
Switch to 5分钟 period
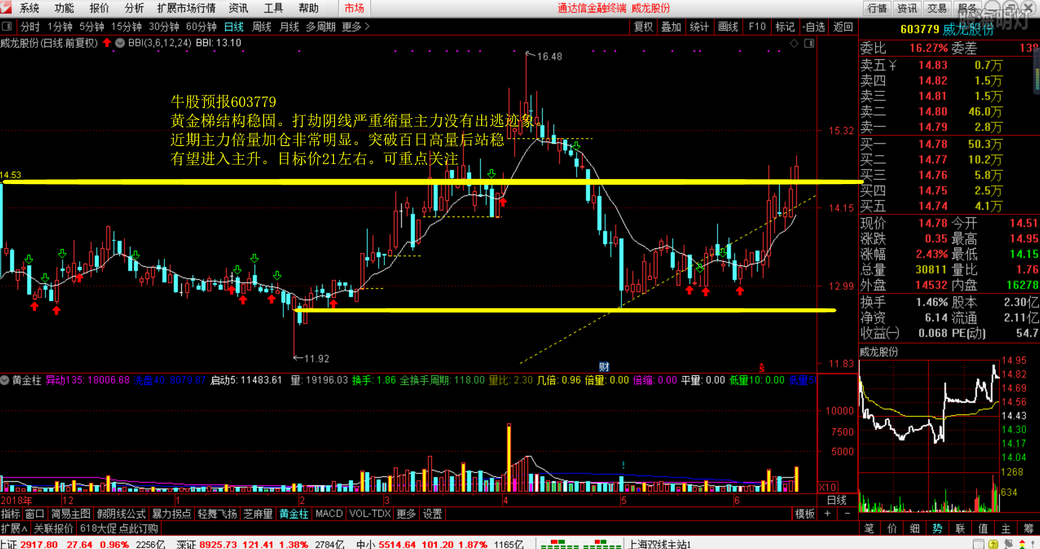tap(92, 27)
